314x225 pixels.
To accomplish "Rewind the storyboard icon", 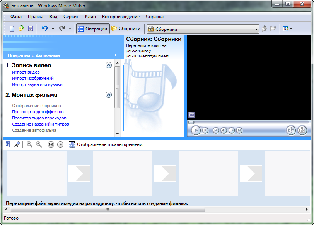I will coord(51,144).
